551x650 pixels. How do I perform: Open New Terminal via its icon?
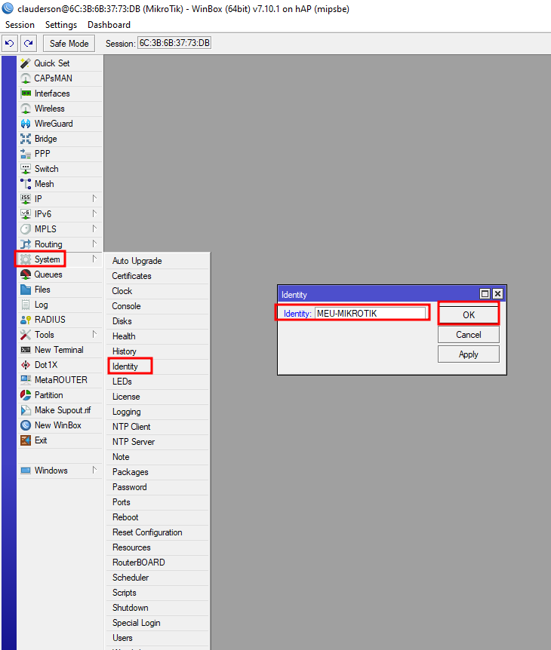26,350
